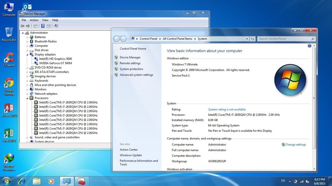Click the Forward arrow in Device Manager toolbar
Image resolution: width=332 pixels, height=186 pixels.
pyautogui.click(x=28, y=26)
